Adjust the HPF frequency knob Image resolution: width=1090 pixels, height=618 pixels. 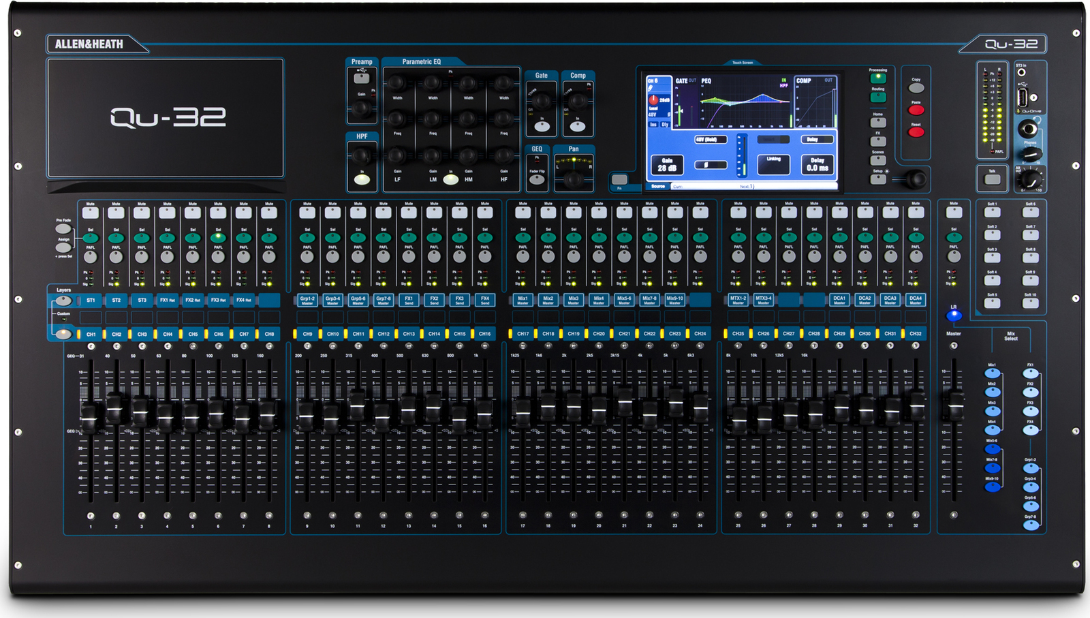(362, 157)
